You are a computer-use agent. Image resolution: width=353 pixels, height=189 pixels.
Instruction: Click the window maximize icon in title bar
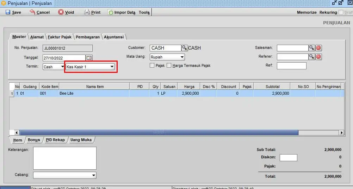[341, 3]
